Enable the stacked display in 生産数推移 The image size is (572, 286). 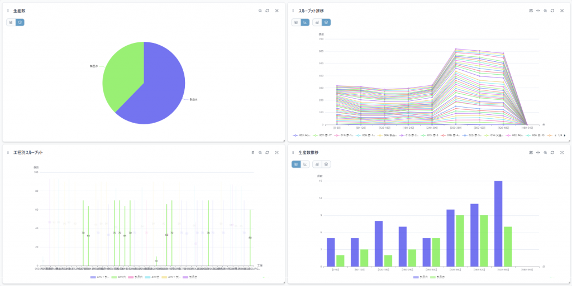(326, 164)
